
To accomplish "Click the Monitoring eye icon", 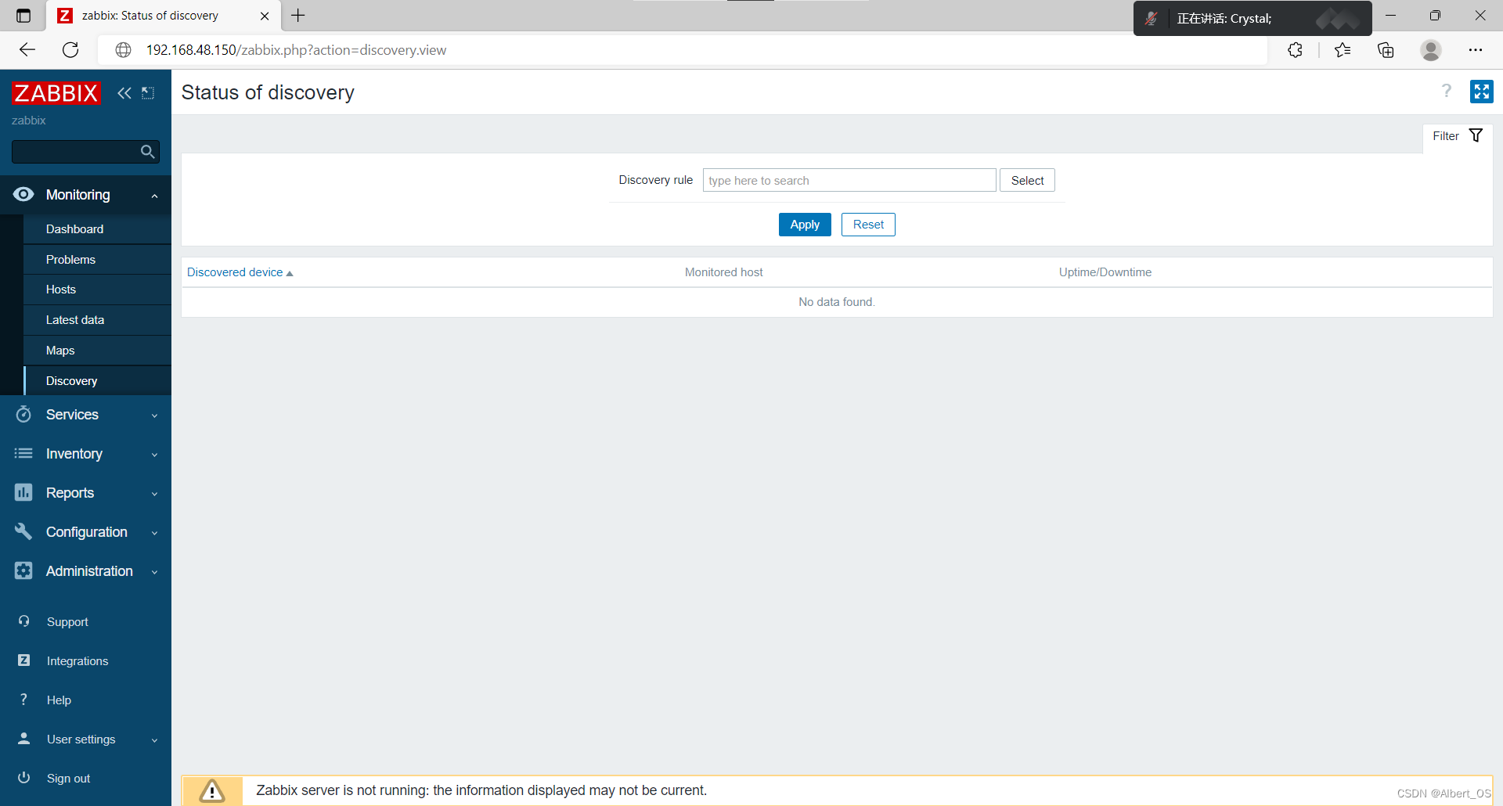I will tap(23, 194).
